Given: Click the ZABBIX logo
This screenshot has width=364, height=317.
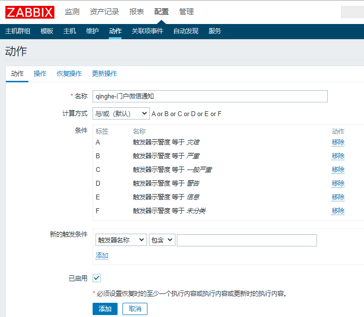Looking at the screenshot, I should click(30, 12).
